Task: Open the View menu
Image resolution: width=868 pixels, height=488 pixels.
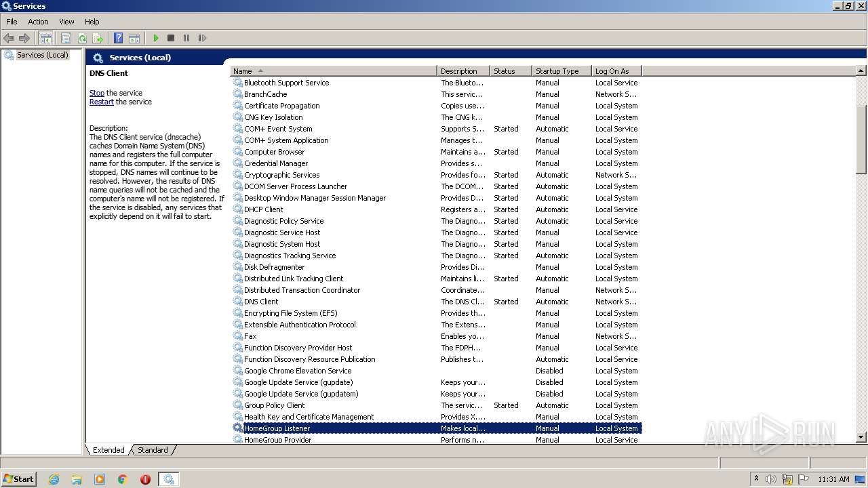Action: 66,22
